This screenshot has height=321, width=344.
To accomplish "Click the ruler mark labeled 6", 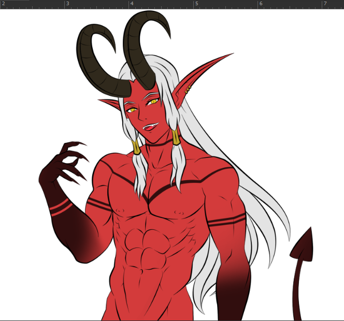I will click(261, 4).
